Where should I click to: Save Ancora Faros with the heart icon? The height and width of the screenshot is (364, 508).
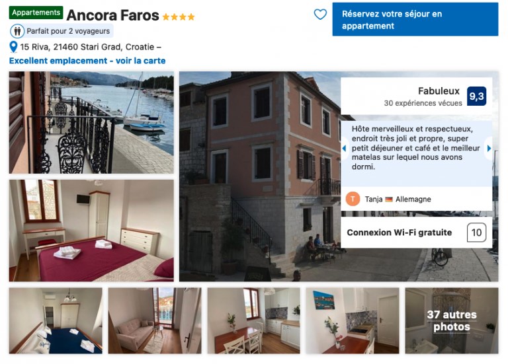coord(320,15)
